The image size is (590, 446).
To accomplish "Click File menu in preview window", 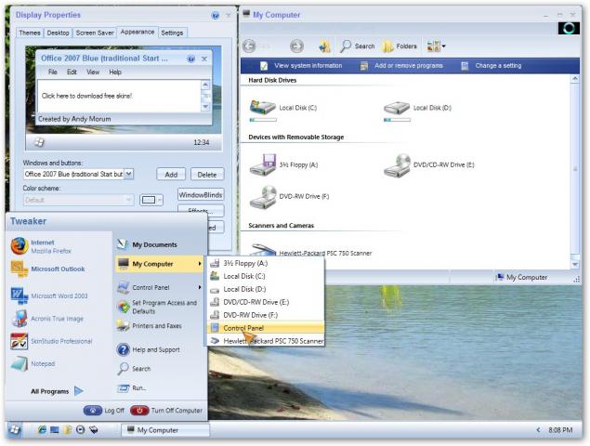I will tap(53, 72).
